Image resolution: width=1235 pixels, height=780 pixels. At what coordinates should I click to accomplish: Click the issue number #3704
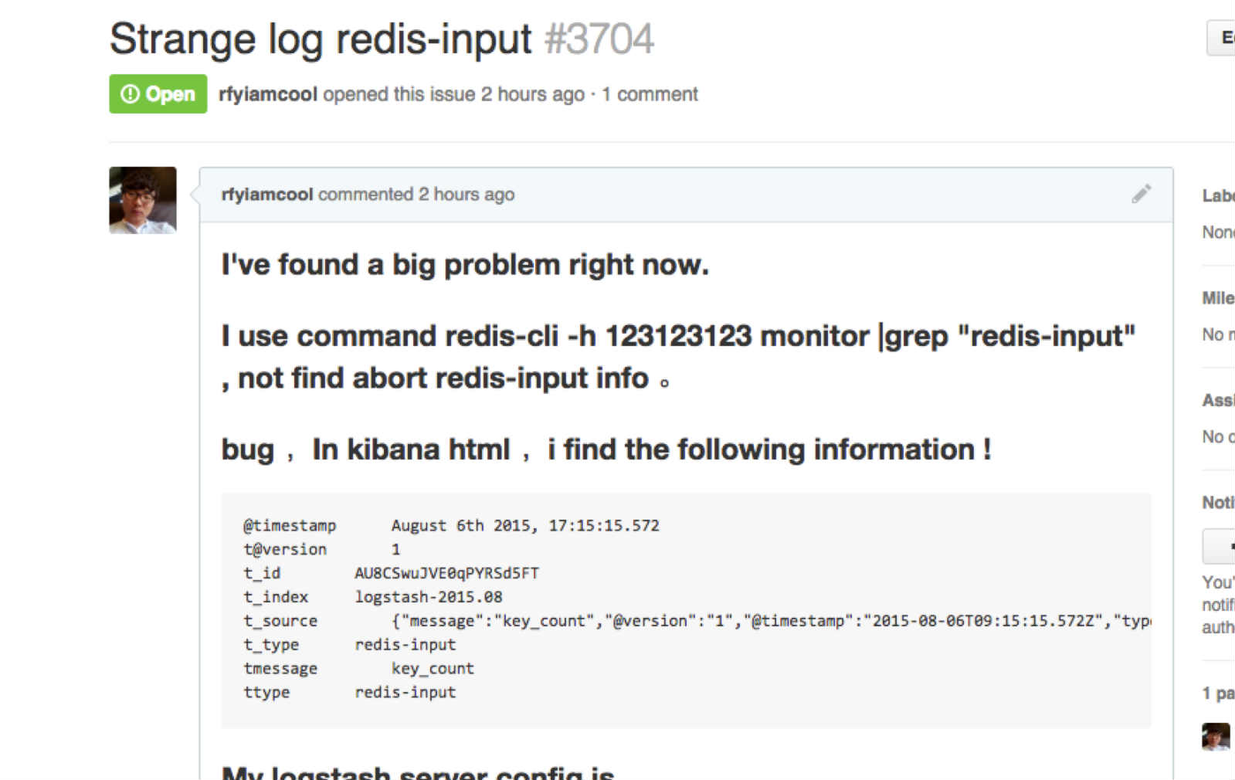point(599,39)
